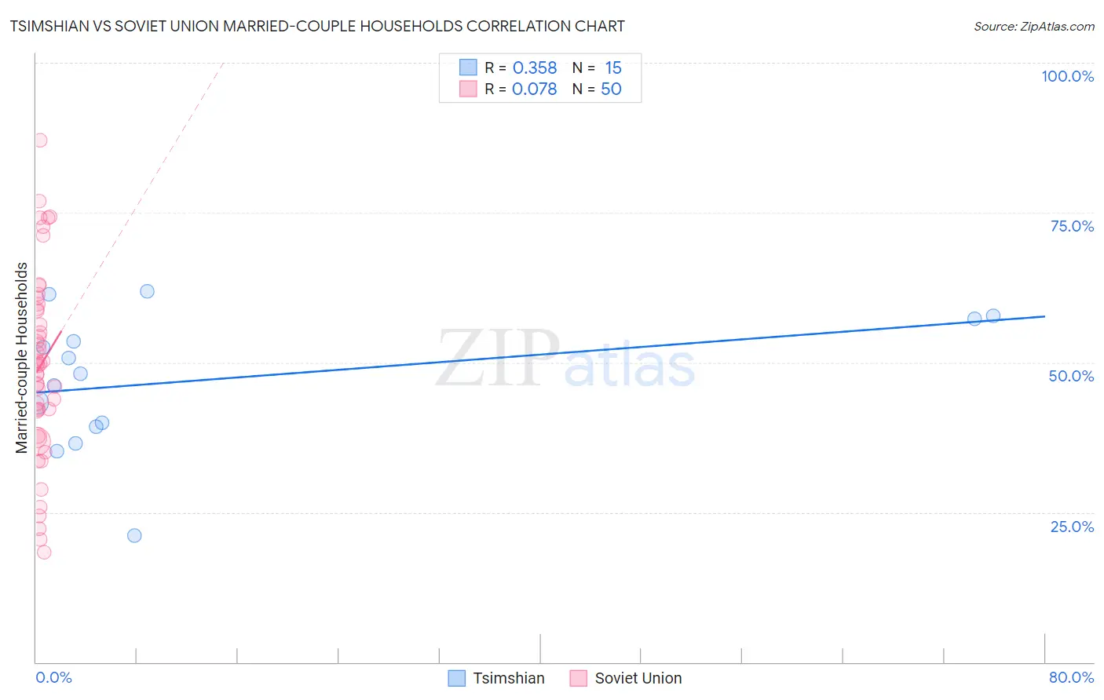Click the 100.0% y-axis label

1068,76
